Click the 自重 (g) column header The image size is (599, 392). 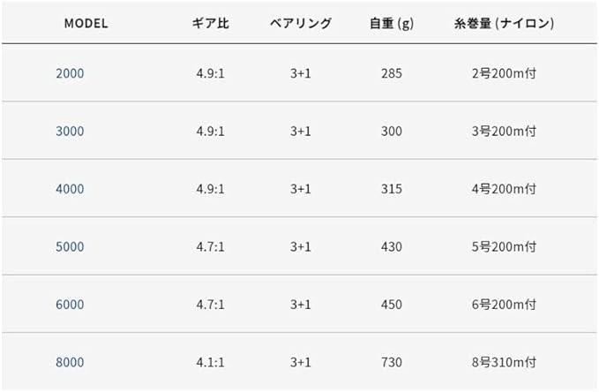pyautogui.click(x=391, y=23)
